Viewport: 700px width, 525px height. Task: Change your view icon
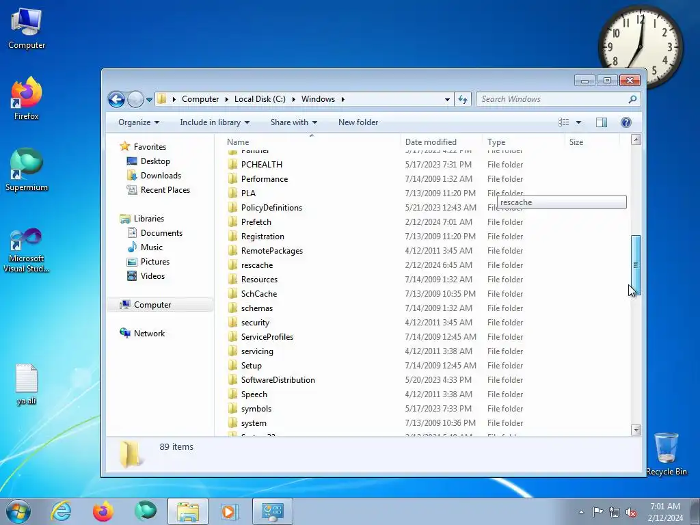coord(564,122)
